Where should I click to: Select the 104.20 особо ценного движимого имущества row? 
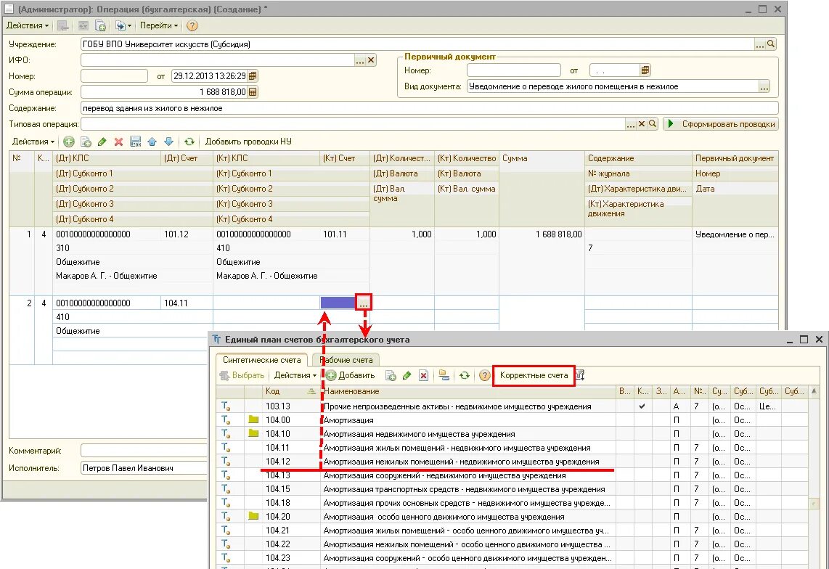(x=512, y=517)
